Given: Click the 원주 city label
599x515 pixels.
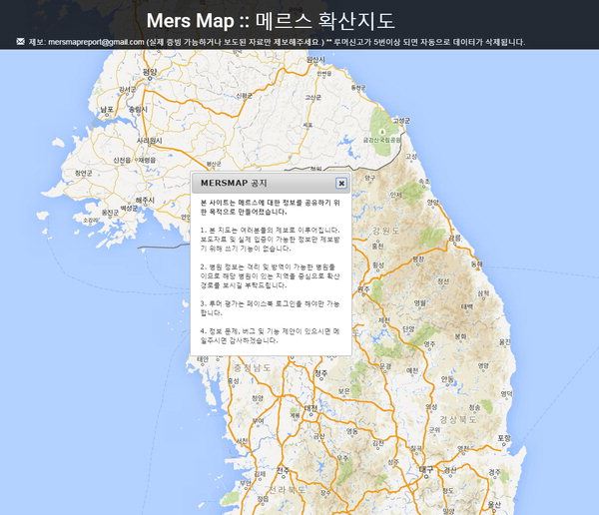Looking at the screenshot, I should (363, 289).
